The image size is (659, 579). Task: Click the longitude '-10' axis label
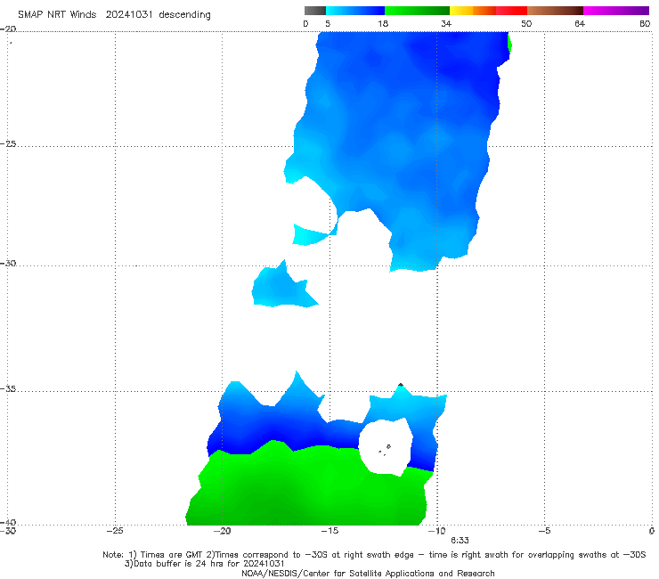436,531
